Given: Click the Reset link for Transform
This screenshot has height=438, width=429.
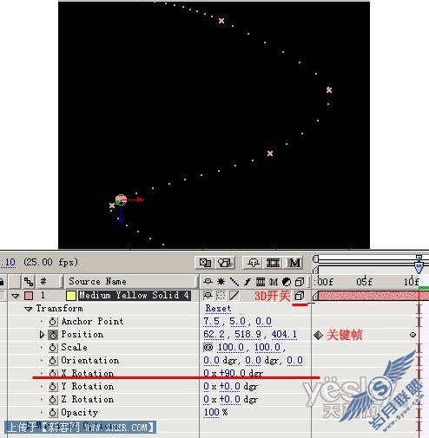Looking at the screenshot, I should pyautogui.click(x=218, y=309).
